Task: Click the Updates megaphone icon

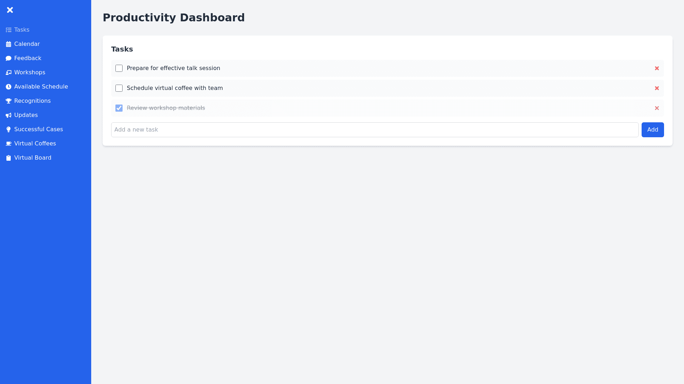Action: tap(9, 115)
